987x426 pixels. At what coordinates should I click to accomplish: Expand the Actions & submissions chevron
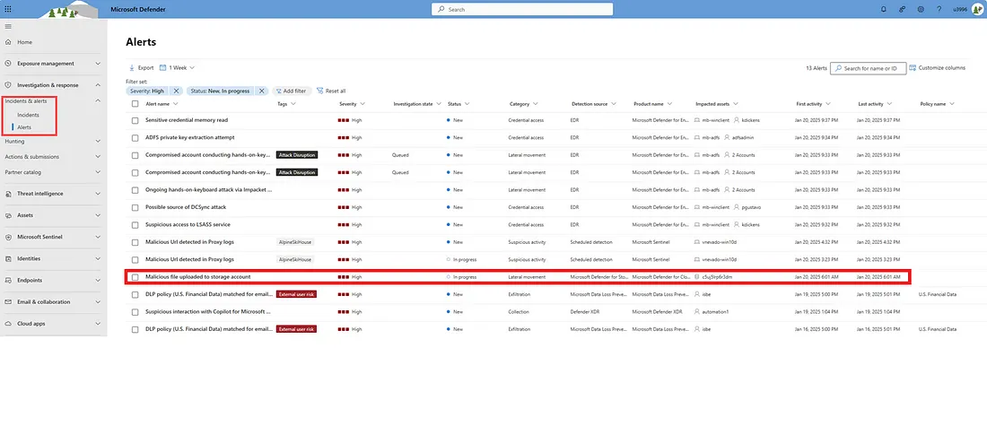(98, 157)
